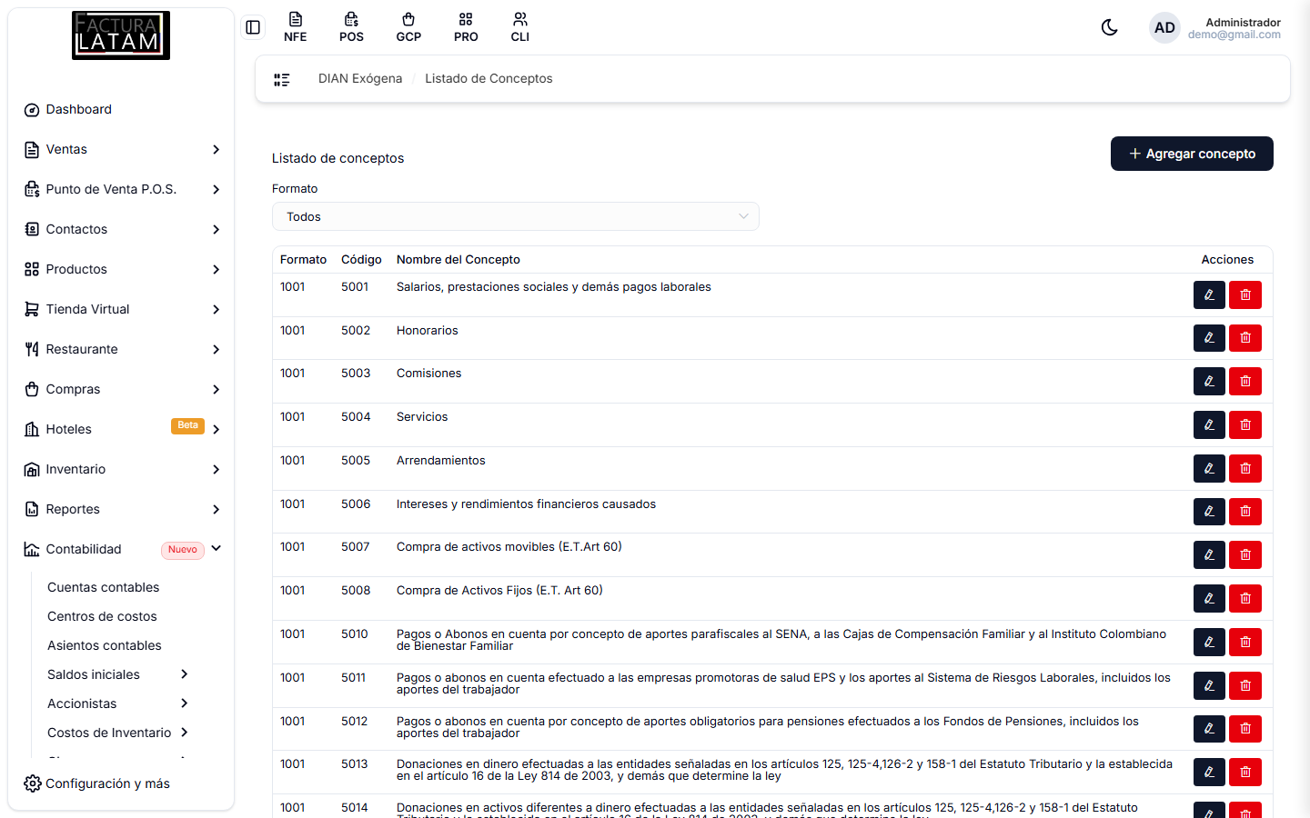
Task: Edit concept 5001 Salarios
Action: [x=1209, y=294]
